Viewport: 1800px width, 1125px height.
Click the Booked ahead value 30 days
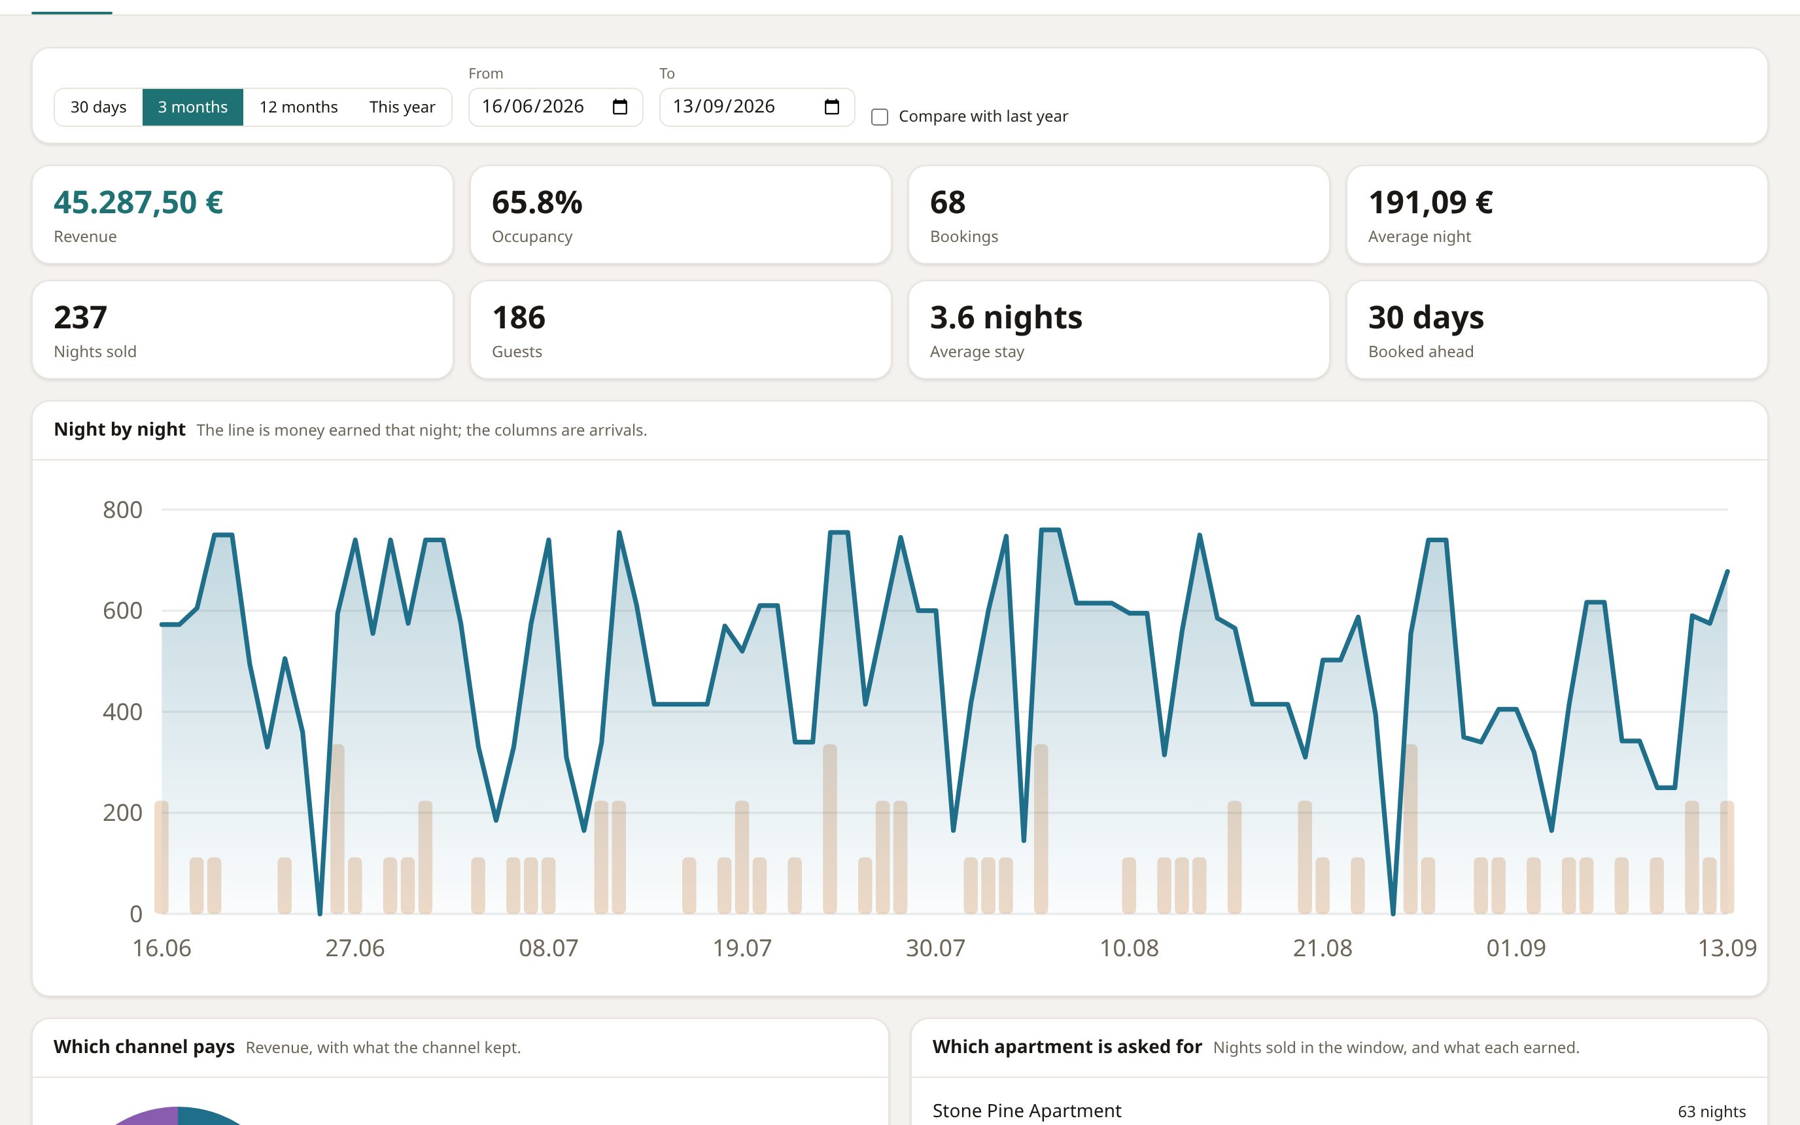1426,318
